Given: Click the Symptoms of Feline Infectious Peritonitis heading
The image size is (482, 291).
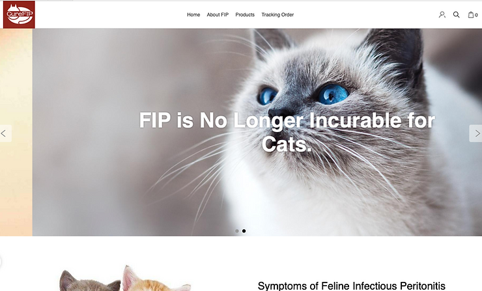Looking at the screenshot, I should [351, 286].
